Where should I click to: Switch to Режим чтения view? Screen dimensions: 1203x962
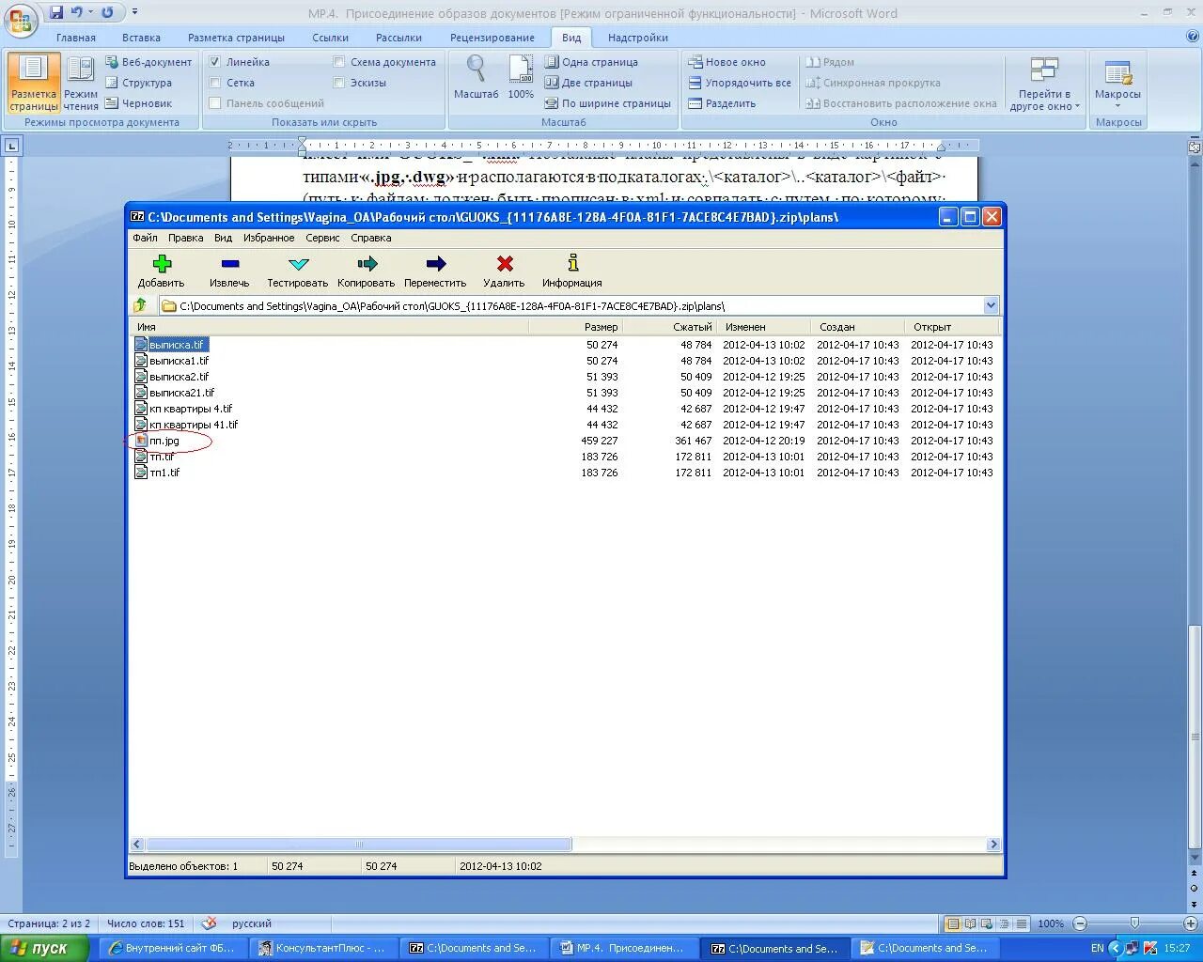[x=81, y=83]
